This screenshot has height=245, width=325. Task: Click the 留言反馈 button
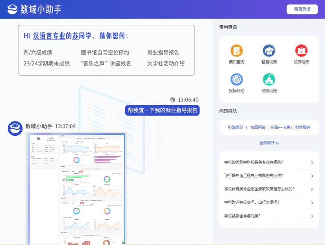(302, 9)
